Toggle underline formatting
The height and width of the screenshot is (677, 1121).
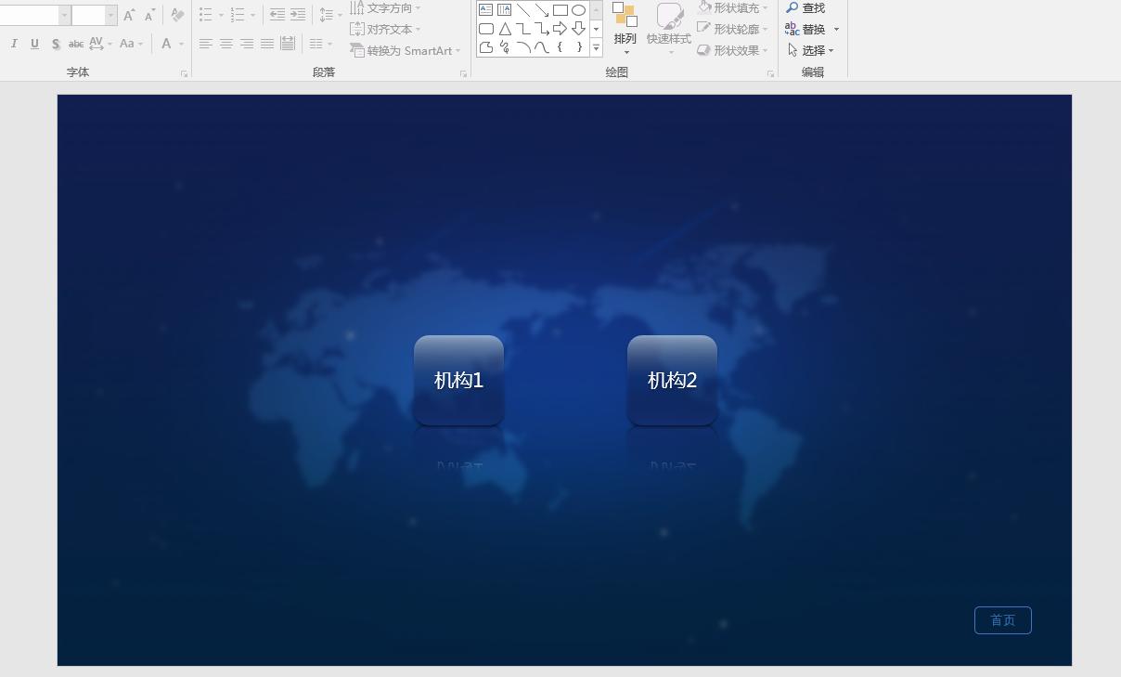pyautogui.click(x=34, y=44)
